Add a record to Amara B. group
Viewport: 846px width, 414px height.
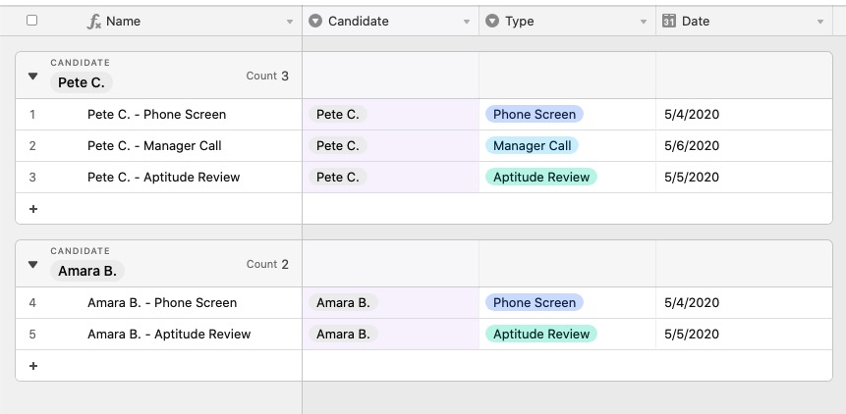[32, 366]
